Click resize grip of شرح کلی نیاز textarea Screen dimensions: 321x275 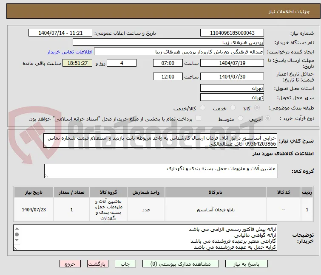point(45,145)
